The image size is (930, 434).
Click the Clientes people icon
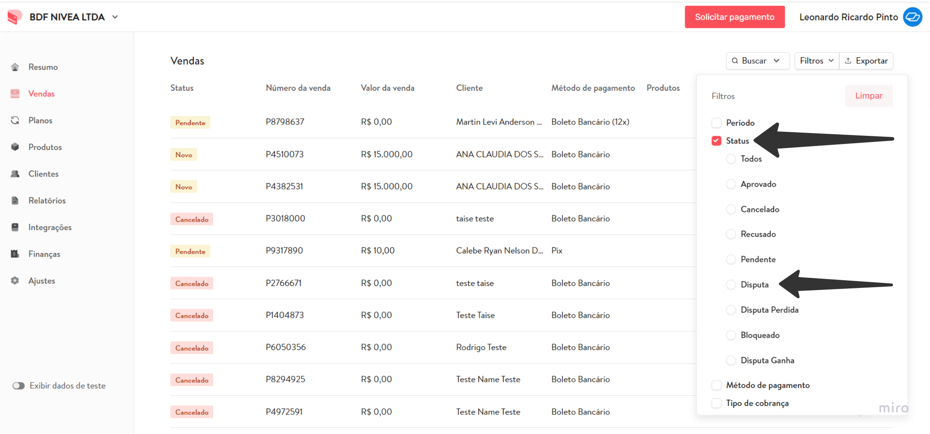pos(15,174)
